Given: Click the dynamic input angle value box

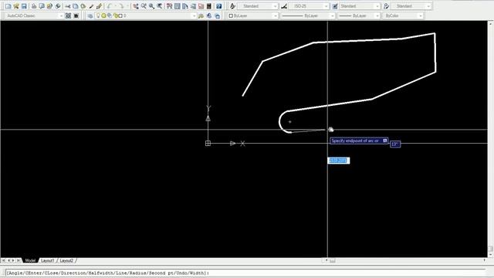Looking at the screenshot, I should 395,144.
